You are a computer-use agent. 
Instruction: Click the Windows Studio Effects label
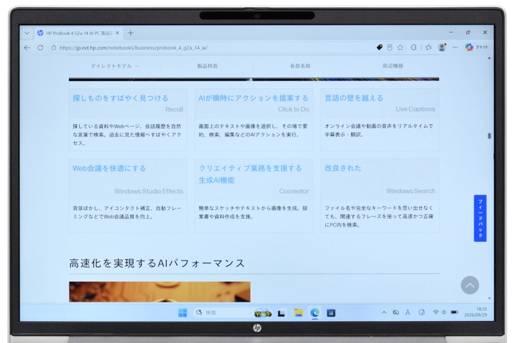pyautogui.click(x=149, y=191)
